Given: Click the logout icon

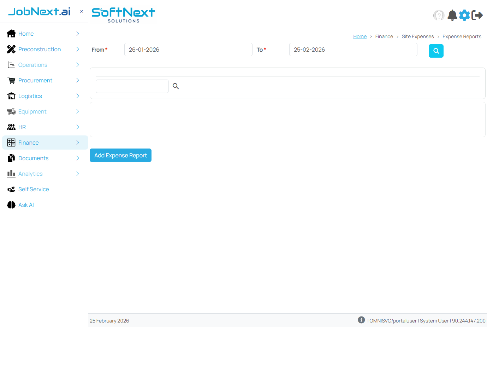Looking at the screenshot, I should [x=477, y=15].
